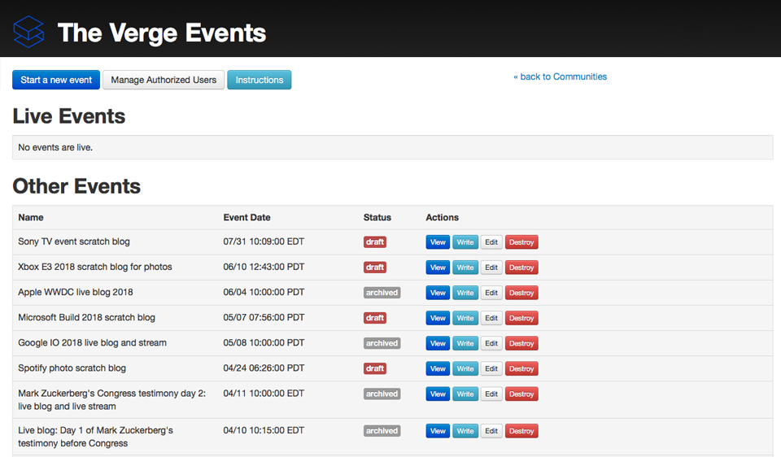Click archived status badge for Google IO 2018
The width and height of the screenshot is (781, 457).
[382, 343]
